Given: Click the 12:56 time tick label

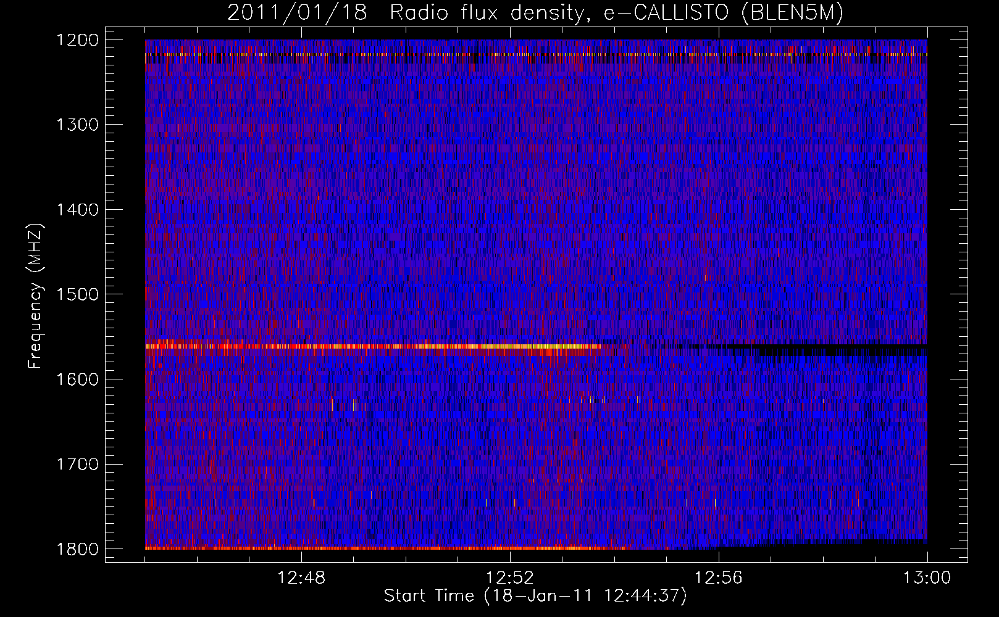Looking at the screenshot, I should 719,578.
